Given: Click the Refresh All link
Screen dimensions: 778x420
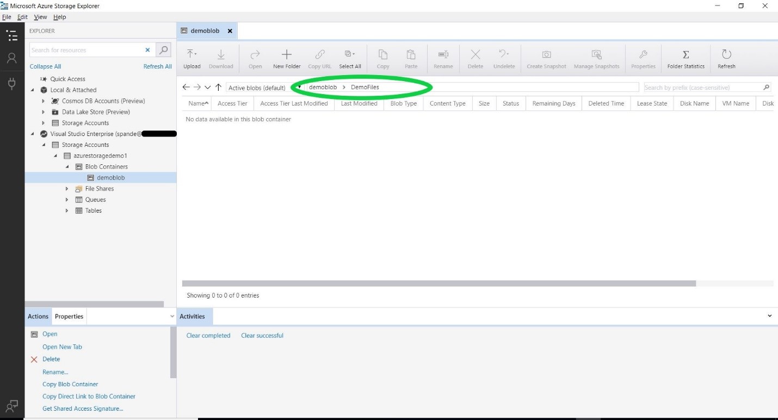Looking at the screenshot, I should (157, 66).
